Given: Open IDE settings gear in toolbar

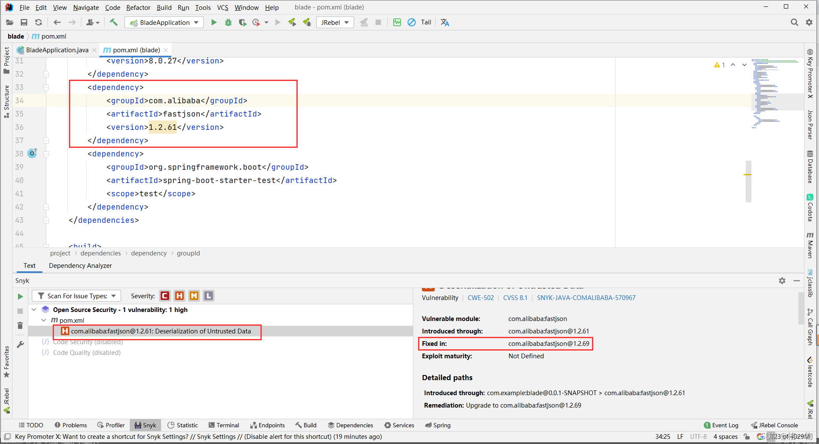Looking at the screenshot, I should pyautogui.click(x=809, y=22).
